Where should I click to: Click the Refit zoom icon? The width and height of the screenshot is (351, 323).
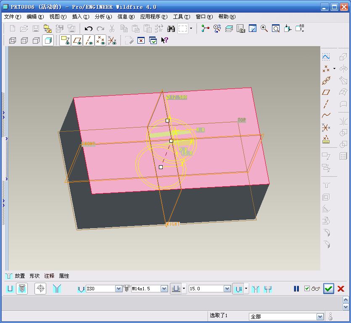[276, 29]
